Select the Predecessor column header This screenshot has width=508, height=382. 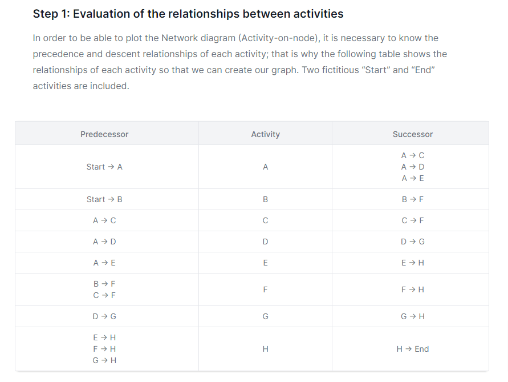click(x=104, y=134)
